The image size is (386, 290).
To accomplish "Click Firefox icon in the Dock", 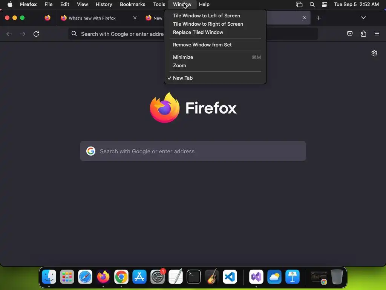I will tap(103, 277).
